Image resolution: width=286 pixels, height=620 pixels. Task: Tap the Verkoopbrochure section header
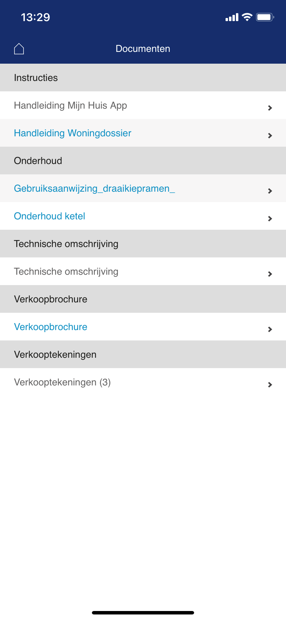tap(50, 299)
